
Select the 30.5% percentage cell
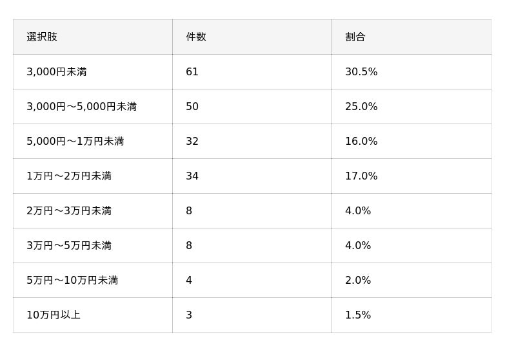[x=412, y=71]
